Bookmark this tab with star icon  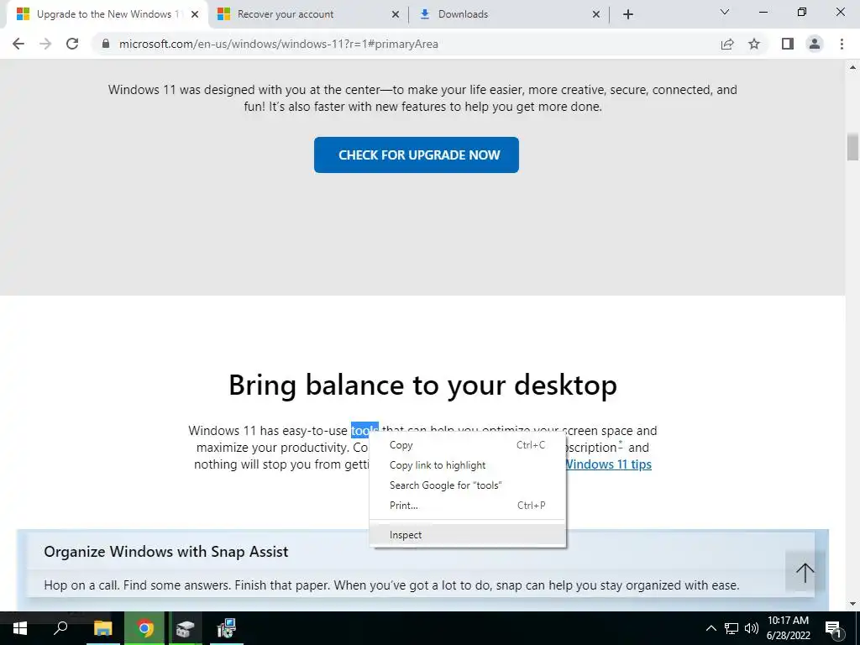pyautogui.click(x=754, y=44)
